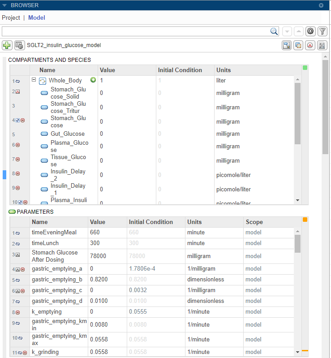Image resolution: width=331 pixels, height=358 pixels.
Task: Click the status icon in species row 2
Action: click(x=18, y=92)
